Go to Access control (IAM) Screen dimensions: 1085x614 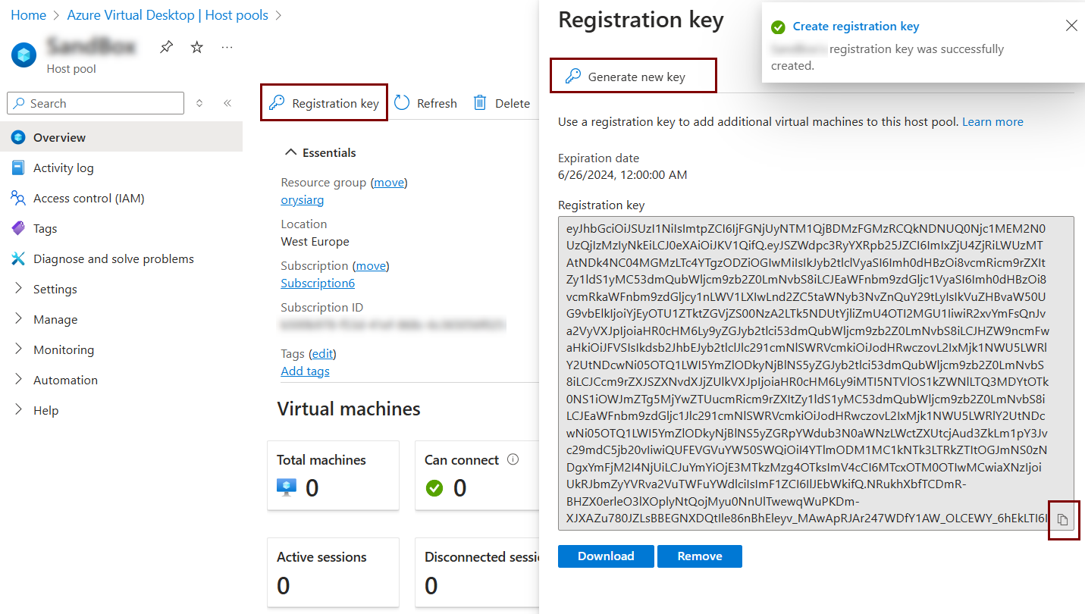pos(88,198)
